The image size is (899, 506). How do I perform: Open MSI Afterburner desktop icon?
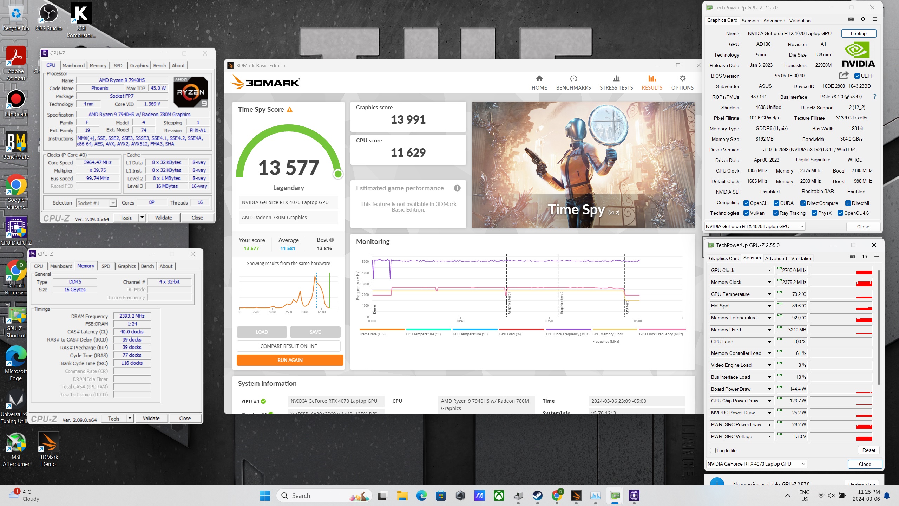point(16,449)
